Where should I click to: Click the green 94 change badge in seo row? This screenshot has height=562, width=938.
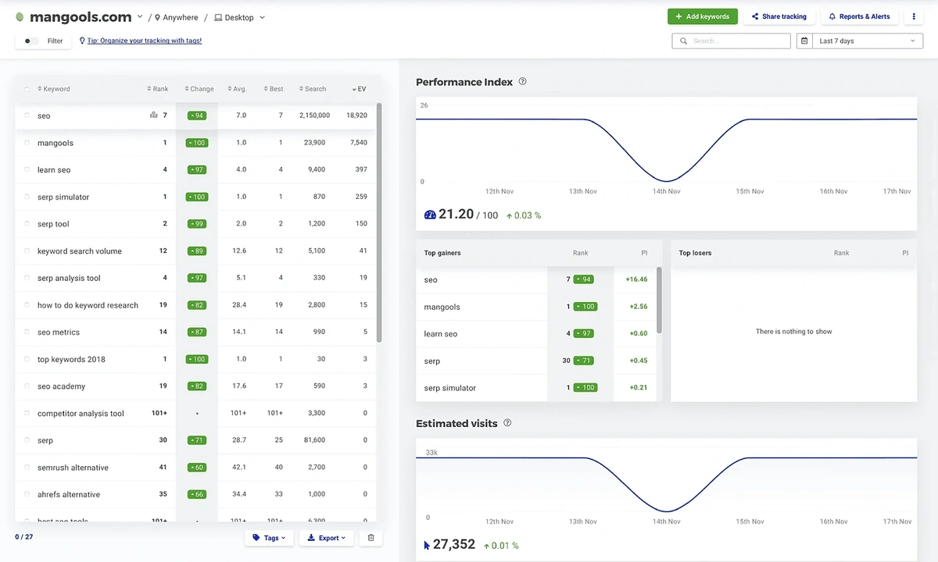(x=196, y=116)
